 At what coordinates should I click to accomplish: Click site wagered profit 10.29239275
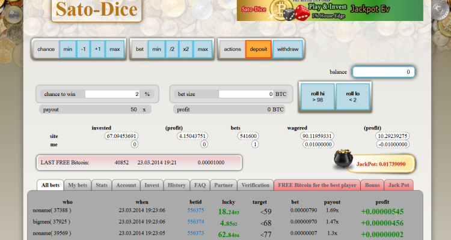(x=393, y=136)
